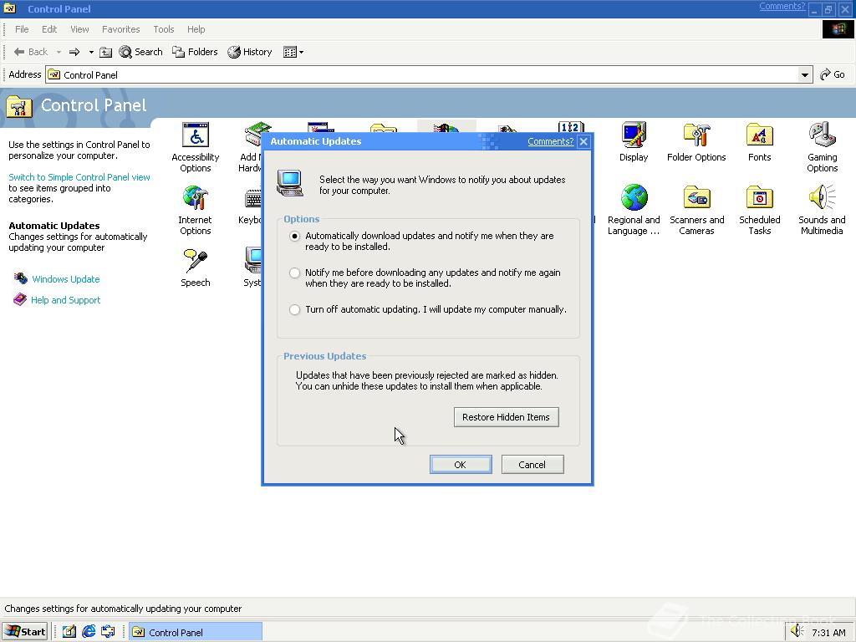Open the Speech control panel icon
The image size is (856, 642).
coord(196,267)
